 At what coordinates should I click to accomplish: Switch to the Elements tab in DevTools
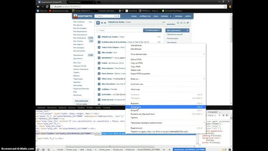(x=41, y=108)
